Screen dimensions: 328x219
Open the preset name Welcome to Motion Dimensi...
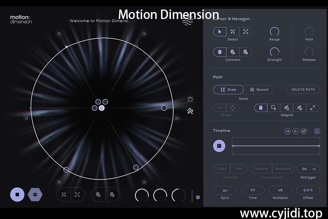coord(101,21)
